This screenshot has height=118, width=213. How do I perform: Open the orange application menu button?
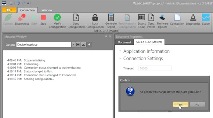click(9, 10)
